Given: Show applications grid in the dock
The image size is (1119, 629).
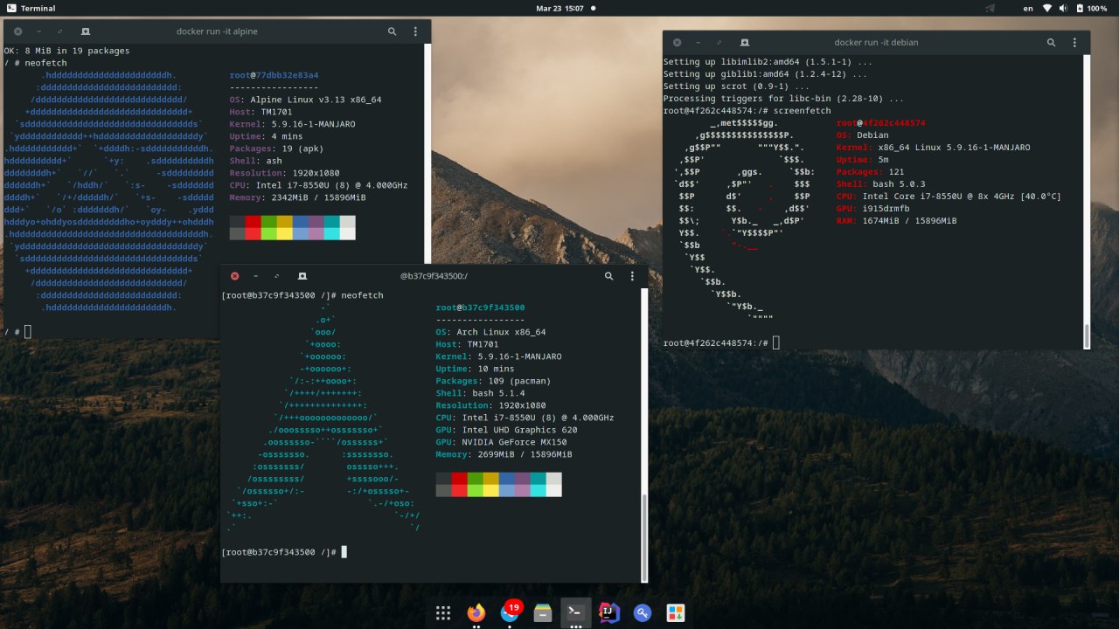Looking at the screenshot, I should (x=443, y=613).
